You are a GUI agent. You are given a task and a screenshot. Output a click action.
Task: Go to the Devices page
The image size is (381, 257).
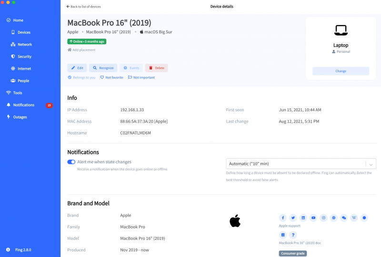(x=24, y=32)
